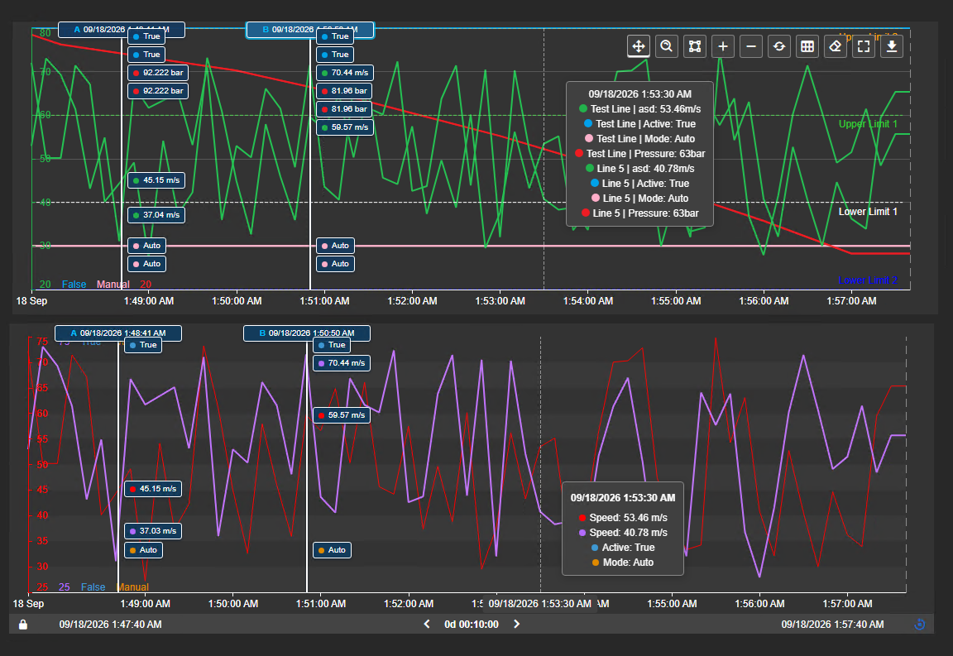Clear cursors with the eraser icon

tap(836, 46)
